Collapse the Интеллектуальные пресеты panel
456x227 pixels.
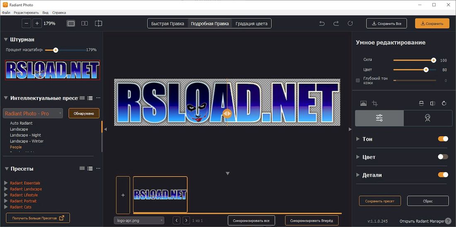(x=6, y=98)
